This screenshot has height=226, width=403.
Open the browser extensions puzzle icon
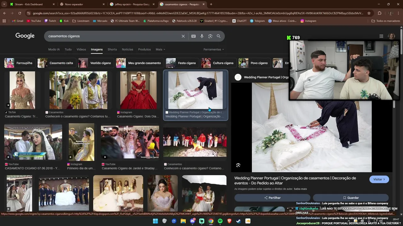pos(379,13)
